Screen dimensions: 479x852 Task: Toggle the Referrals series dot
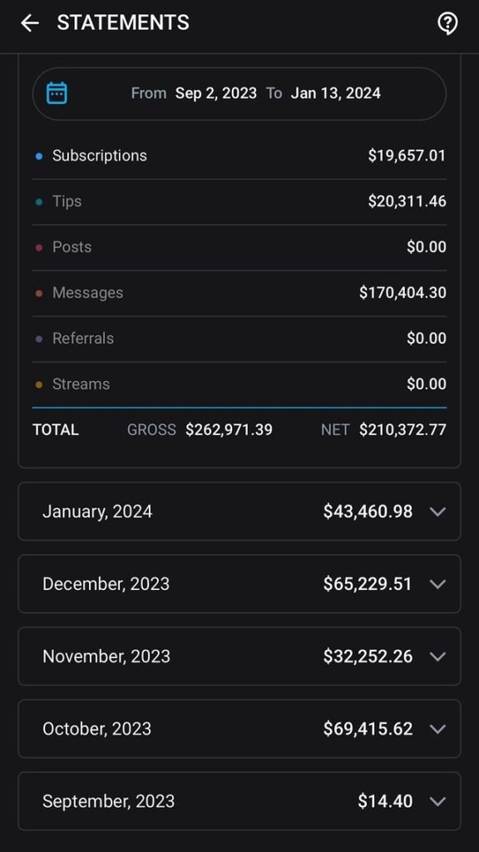[x=38, y=339]
